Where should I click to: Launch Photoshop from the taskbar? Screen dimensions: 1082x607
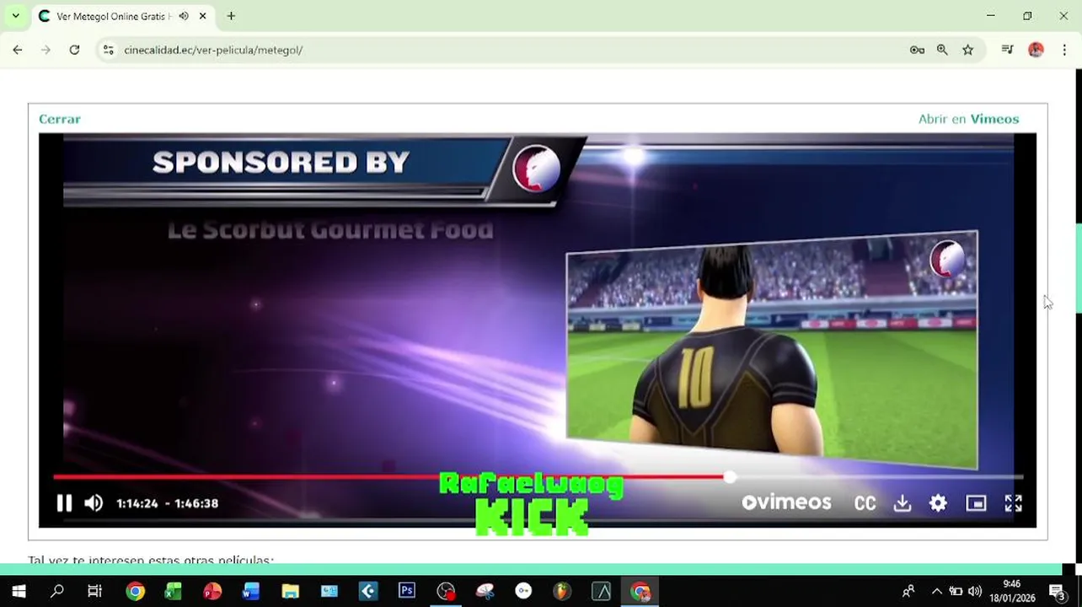tap(407, 591)
